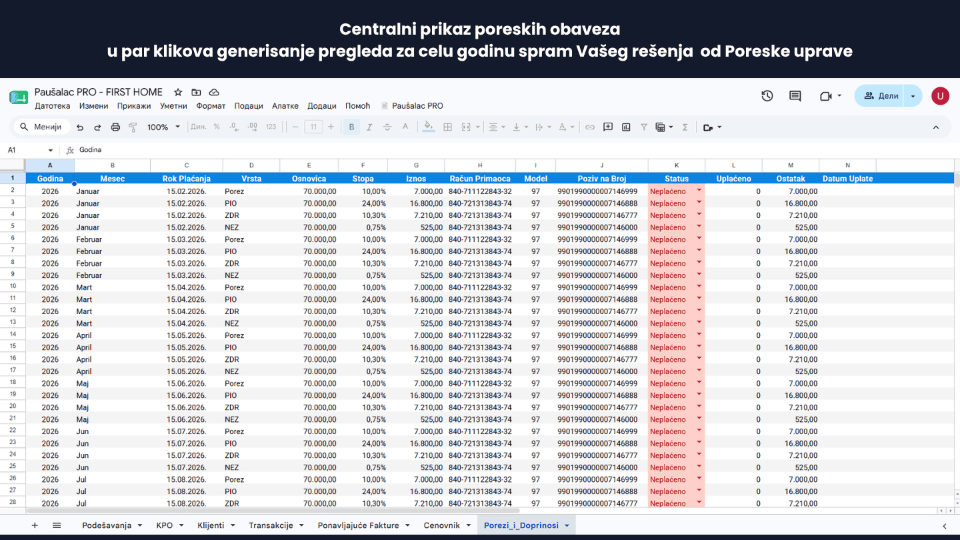Open the Формат menu

[x=211, y=106]
